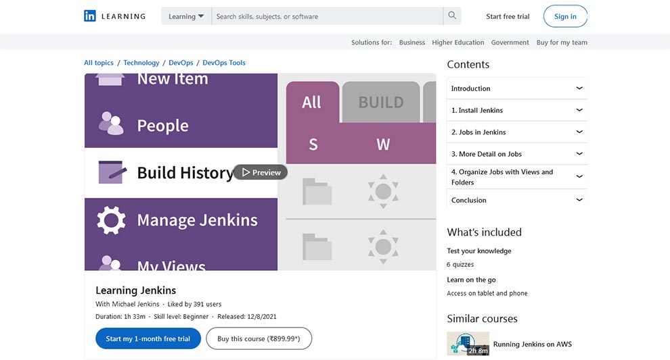The width and height of the screenshot is (670, 360).
Task: Play the course Preview button
Action: click(261, 172)
